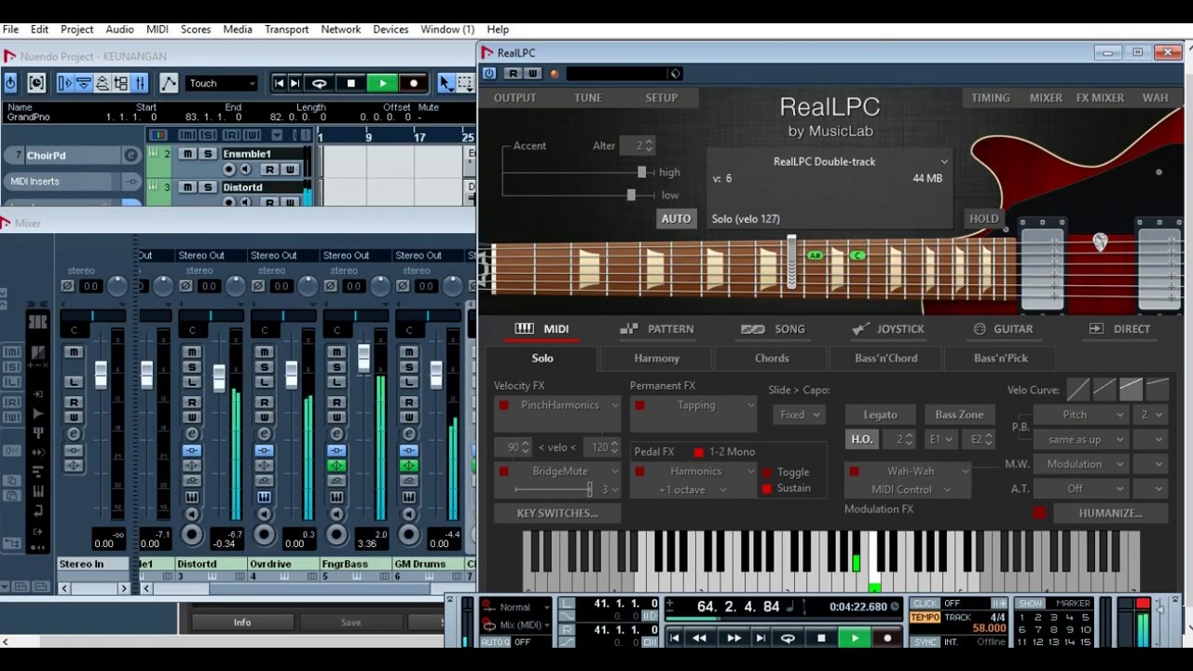
Task: Mute the Ensmble1 track
Action: [x=187, y=154]
